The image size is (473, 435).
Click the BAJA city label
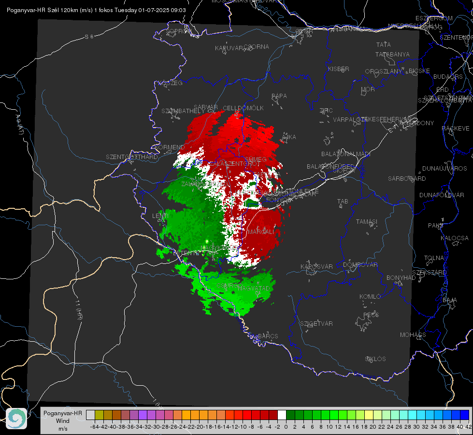point(450,300)
